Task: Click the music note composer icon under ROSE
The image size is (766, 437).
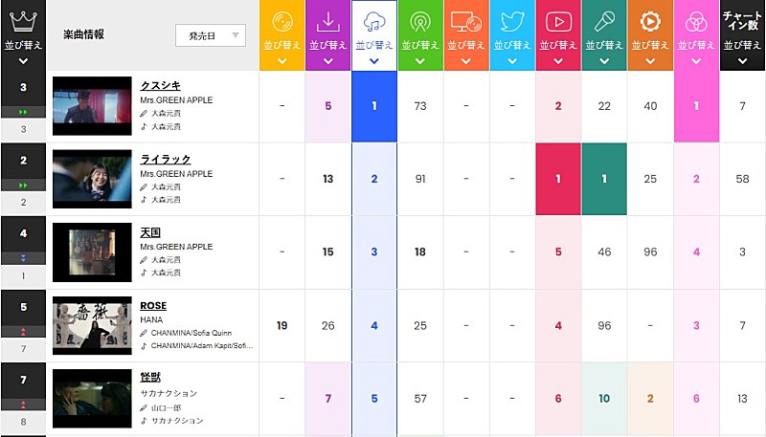Action: coord(144,346)
